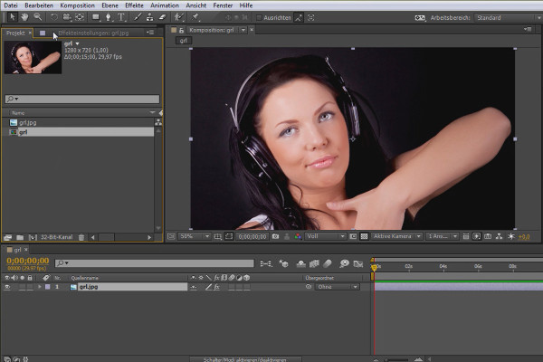Image resolution: width=543 pixels, height=362 pixels.
Task: Toggle the fast previews button
Action: pyautogui.click(x=477, y=236)
